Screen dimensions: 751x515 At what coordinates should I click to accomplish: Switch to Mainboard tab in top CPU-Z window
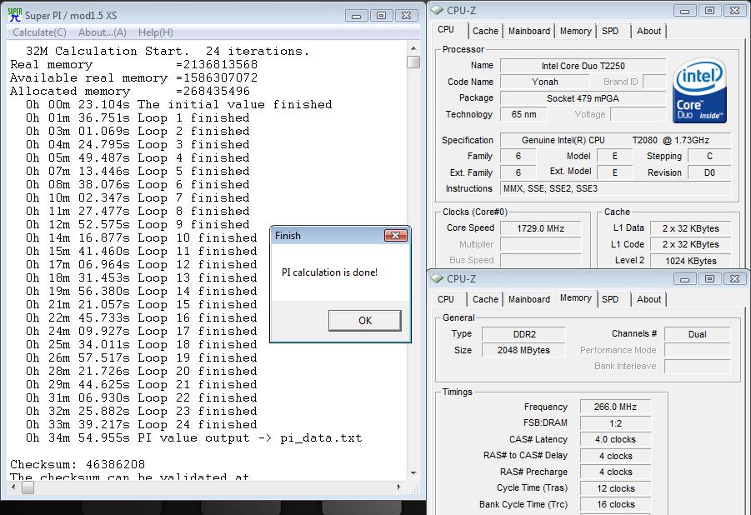coord(528,31)
